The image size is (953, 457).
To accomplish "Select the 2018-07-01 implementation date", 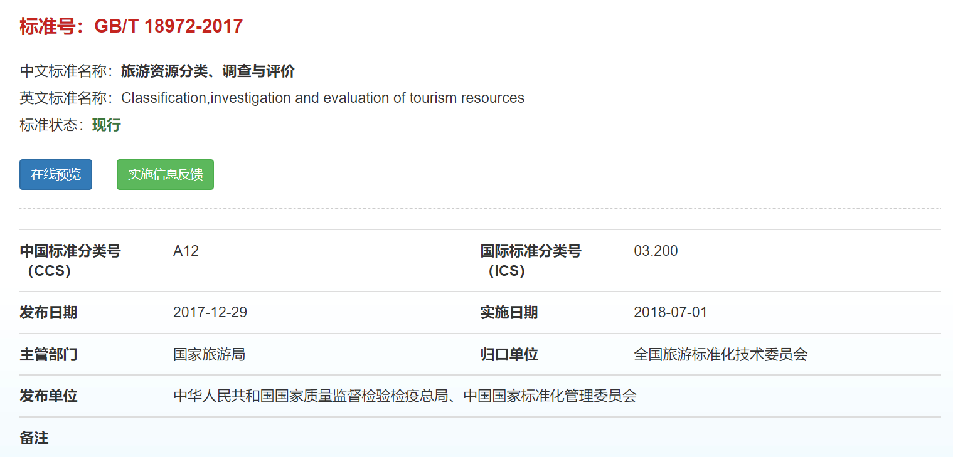I will click(x=670, y=313).
